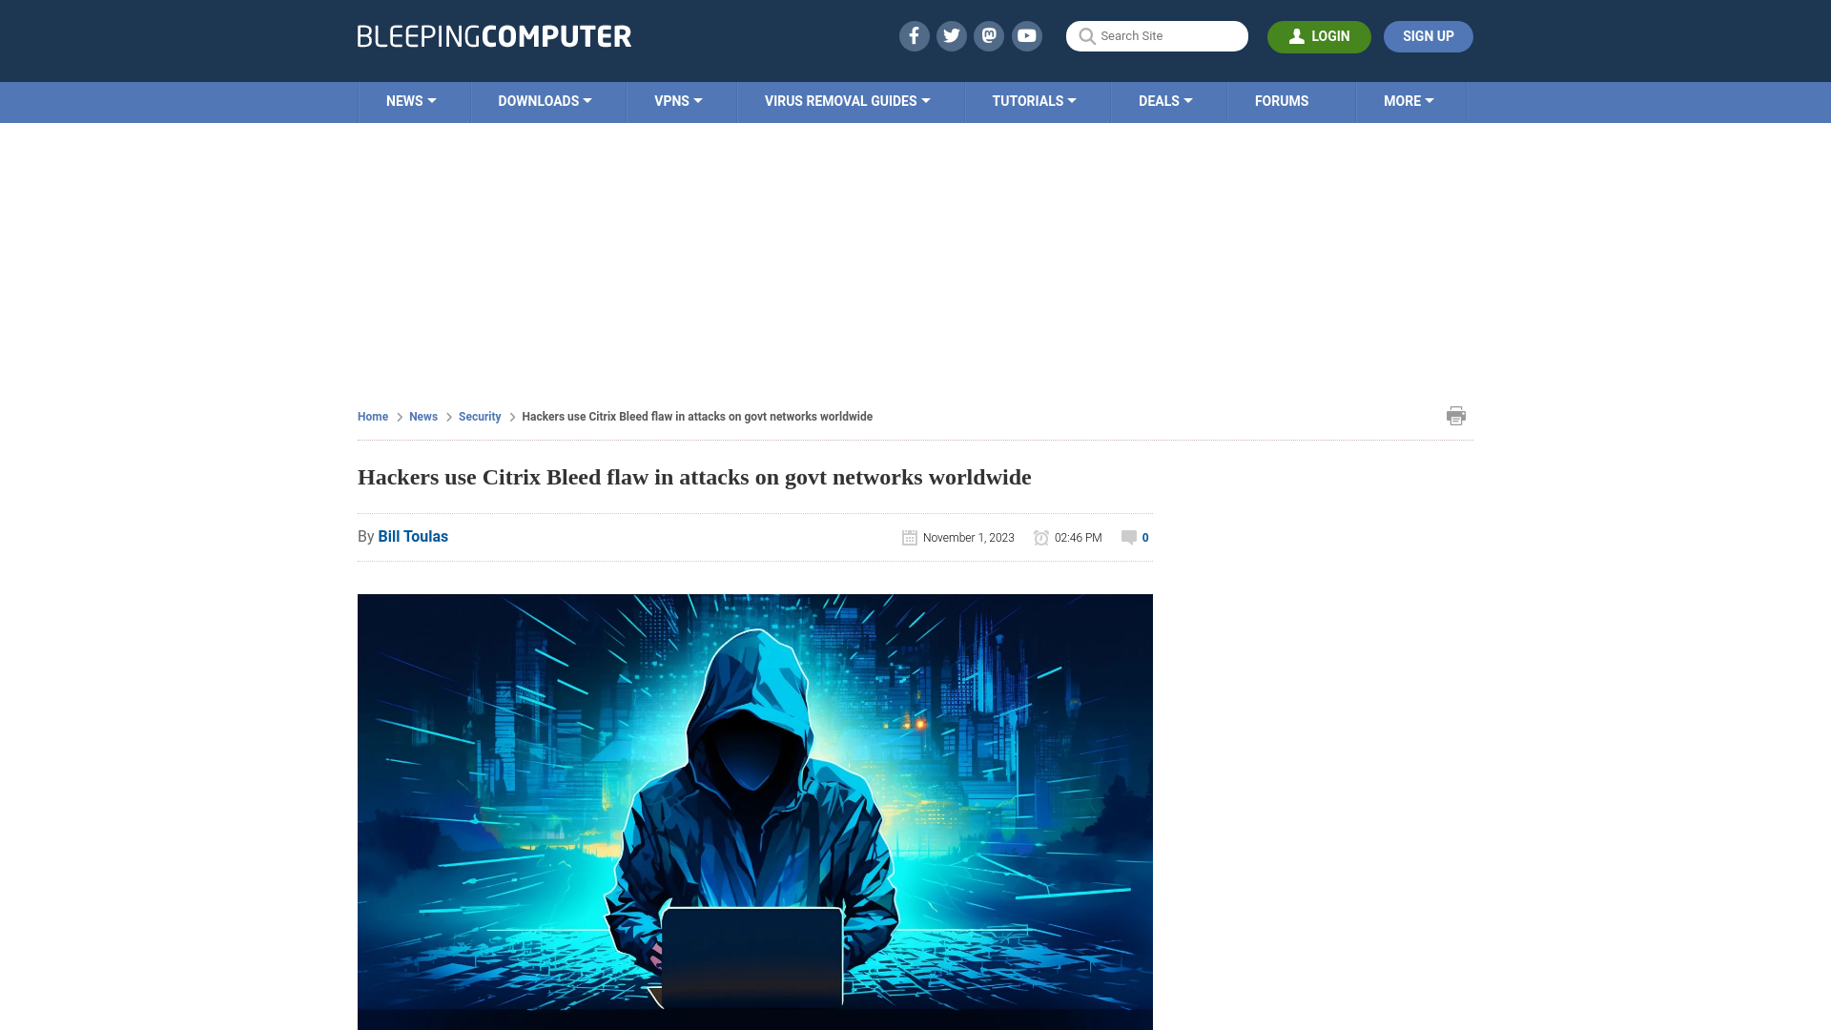Click the Login user account icon
The width and height of the screenshot is (1831, 1030).
[x=1297, y=35]
